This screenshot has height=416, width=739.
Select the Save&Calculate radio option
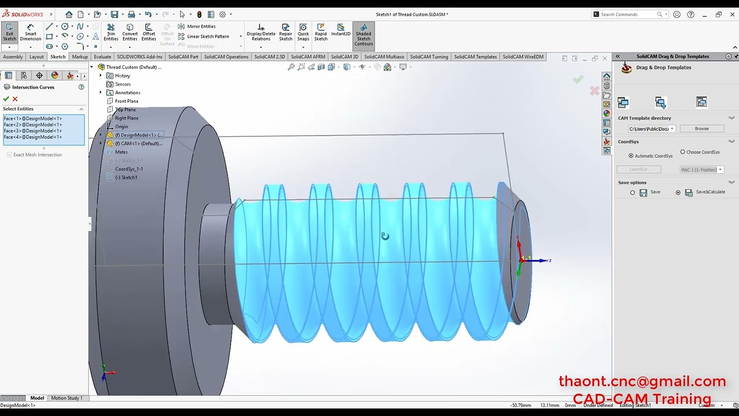click(x=678, y=192)
